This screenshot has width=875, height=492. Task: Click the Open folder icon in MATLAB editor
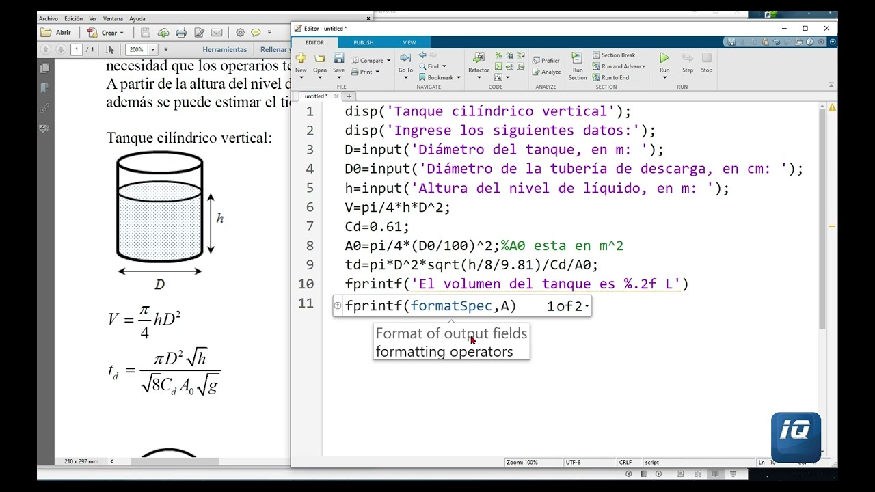pyautogui.click(x=319, y=58)
